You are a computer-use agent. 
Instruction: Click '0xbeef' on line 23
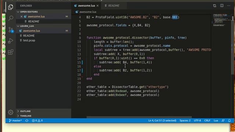[121, 95]
